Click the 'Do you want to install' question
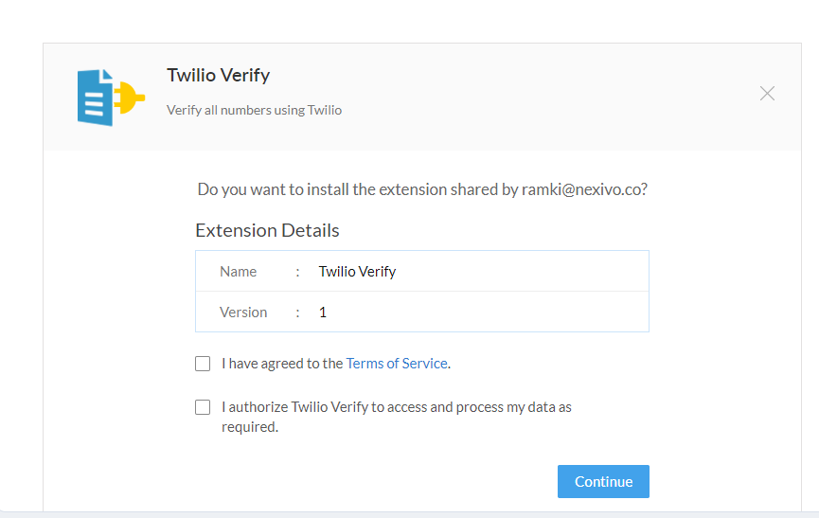 click(422, 189)
